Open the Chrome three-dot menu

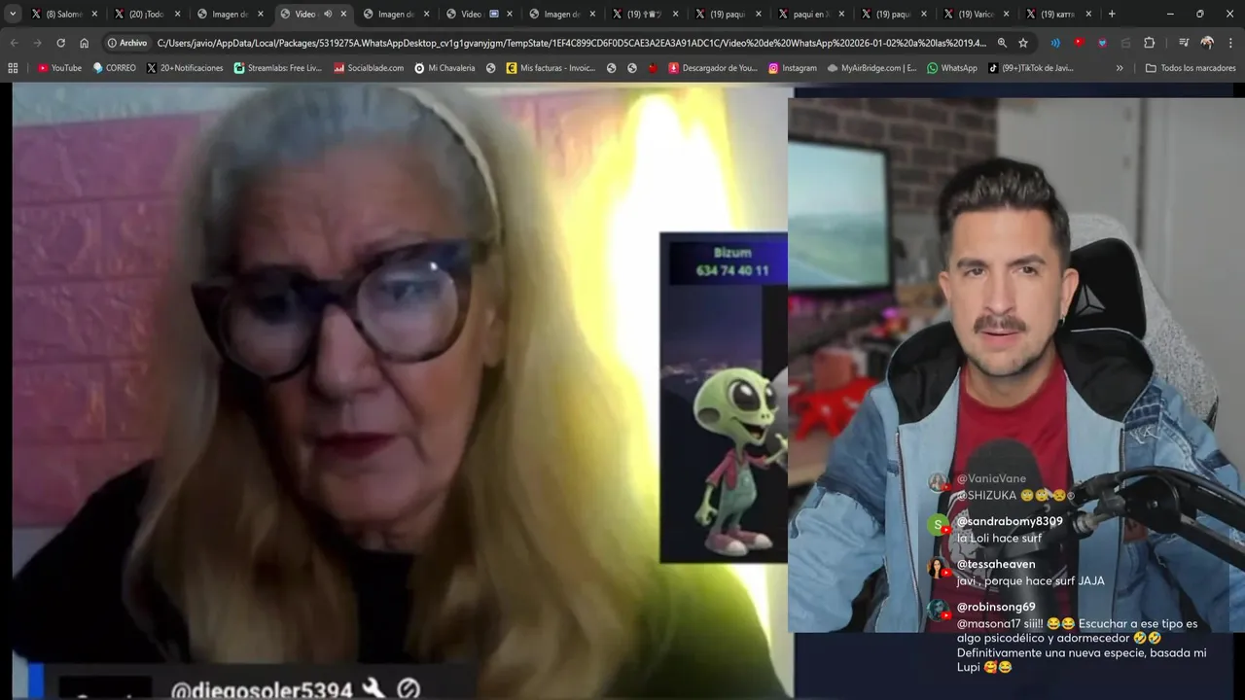(x=1230, y=43)
